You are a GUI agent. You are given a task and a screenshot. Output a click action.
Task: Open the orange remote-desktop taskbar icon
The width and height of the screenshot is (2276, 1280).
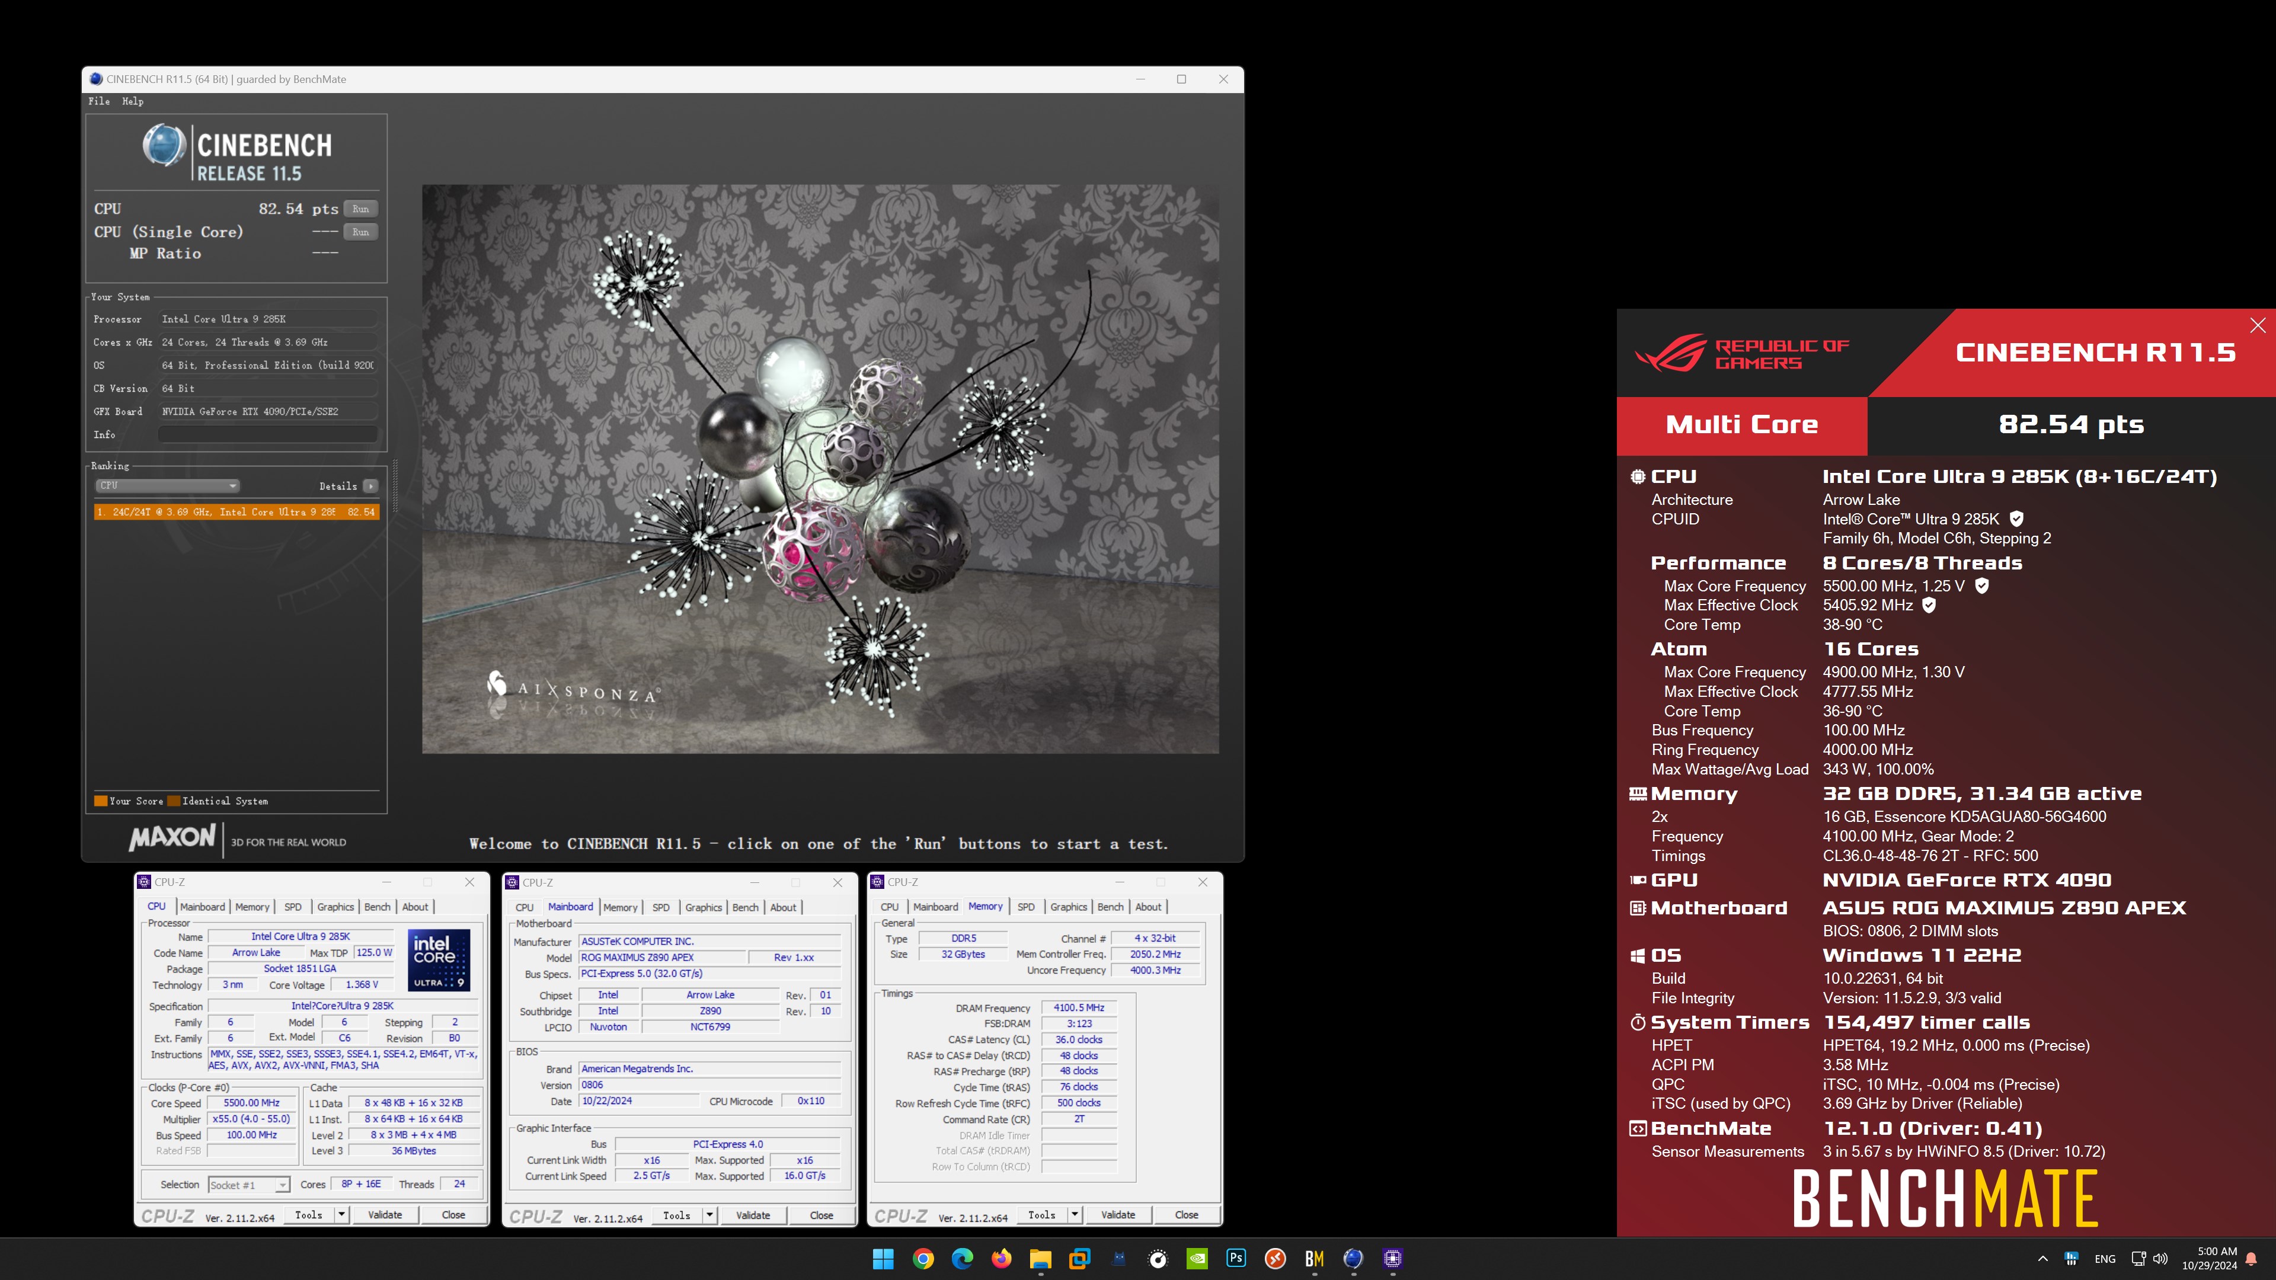(x=1275, y=1259)
